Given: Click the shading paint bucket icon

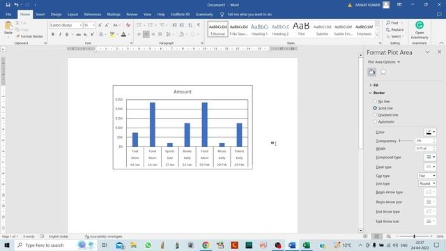Looking at the screenshot, I should 181,34.
